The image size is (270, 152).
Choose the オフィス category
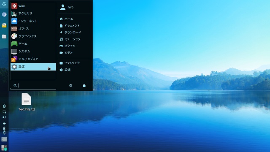coord(33,29)
